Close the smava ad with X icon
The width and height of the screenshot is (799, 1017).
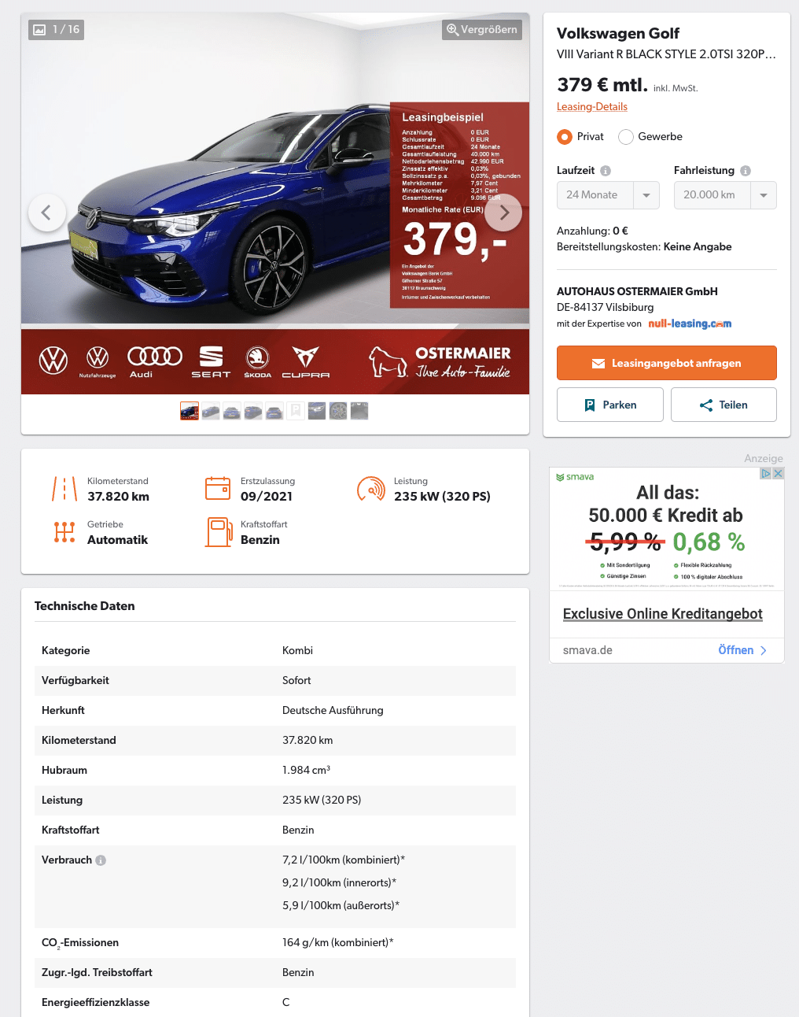[x=778, y=473]
